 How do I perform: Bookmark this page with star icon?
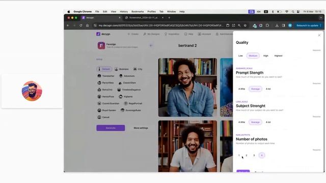(x=245, y=25)
